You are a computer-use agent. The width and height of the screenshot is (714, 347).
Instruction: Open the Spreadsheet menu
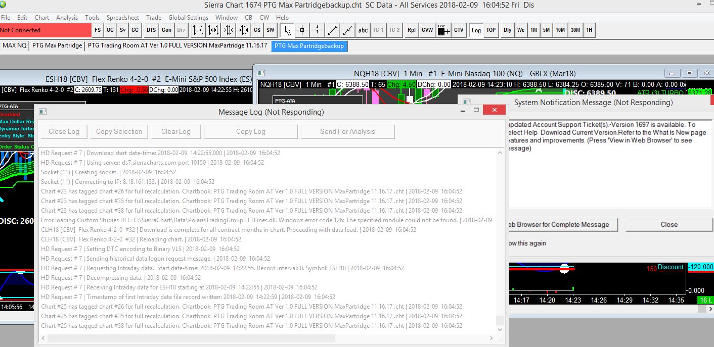click(123, 17)
